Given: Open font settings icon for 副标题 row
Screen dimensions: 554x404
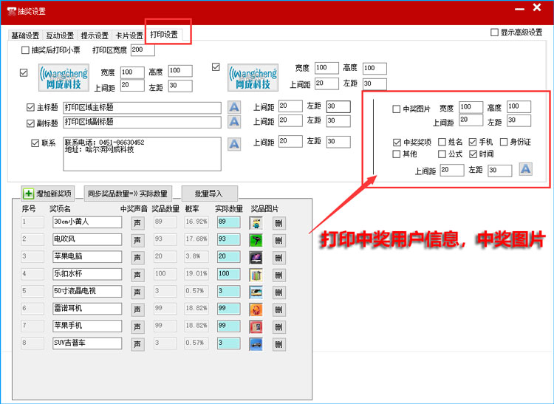Looking at the screenshot, I should pyautogui.click(x=233, y=123).
